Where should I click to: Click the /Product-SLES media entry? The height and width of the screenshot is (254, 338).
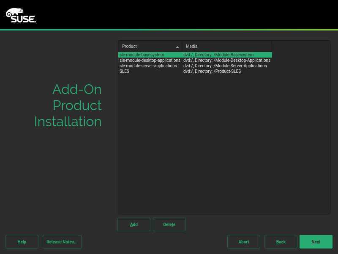(x=212, y=71)
